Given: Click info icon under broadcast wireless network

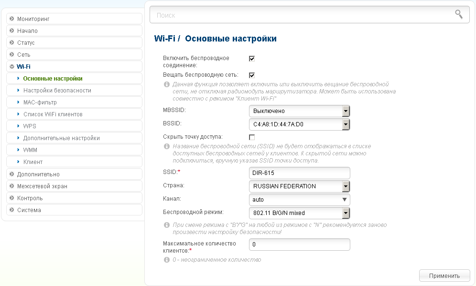Looking at the screenshot, I should (x=167, y=84).
